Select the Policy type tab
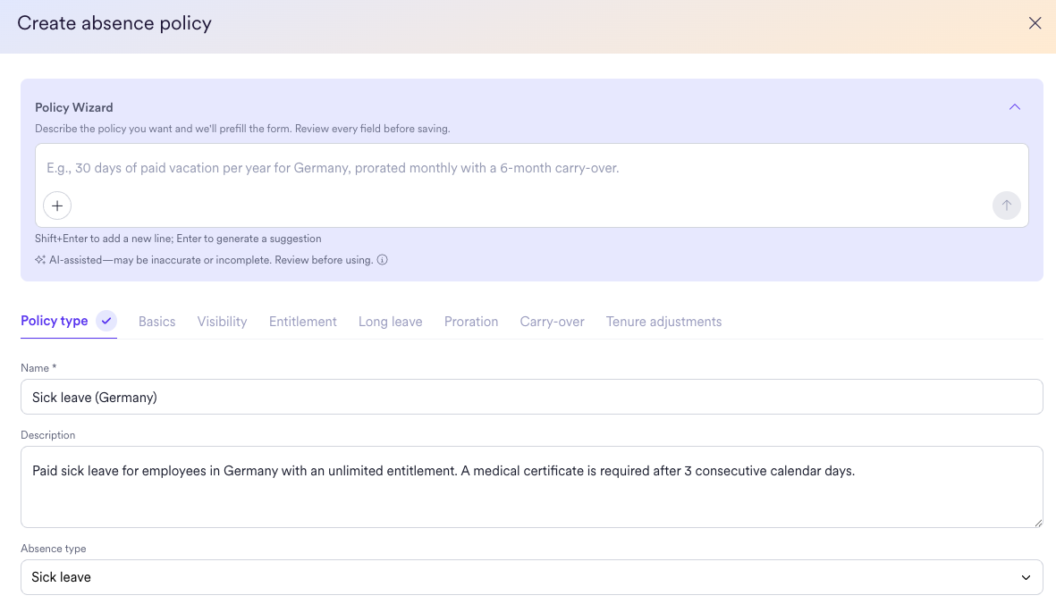 coord(55,321)
